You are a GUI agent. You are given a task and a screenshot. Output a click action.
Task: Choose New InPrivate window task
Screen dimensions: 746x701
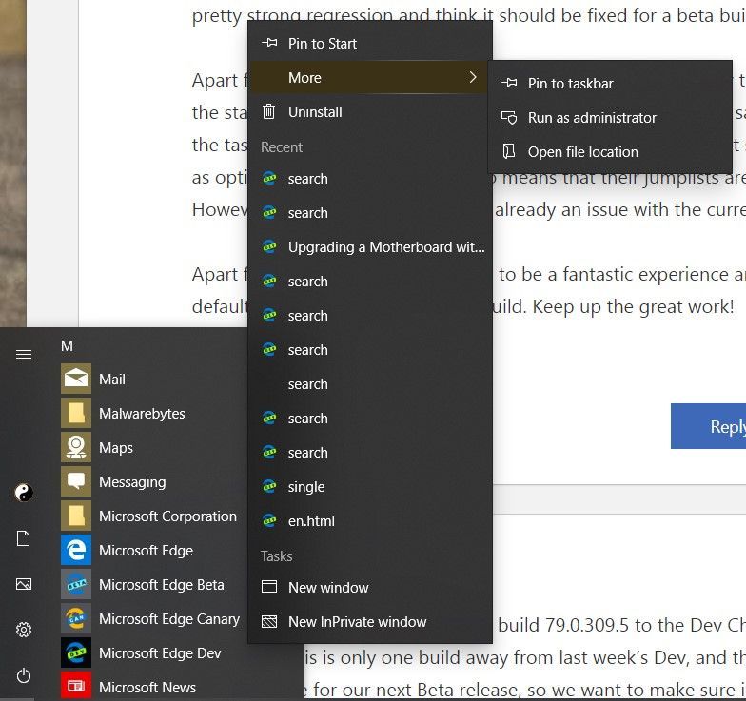pyautogui.click(x=369, y=622)
